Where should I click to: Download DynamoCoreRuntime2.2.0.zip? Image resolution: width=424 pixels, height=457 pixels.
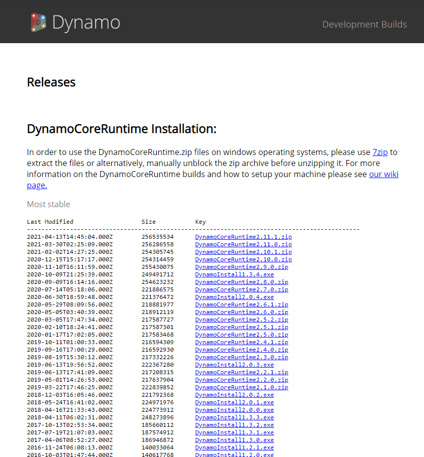(x=242, y=380)
